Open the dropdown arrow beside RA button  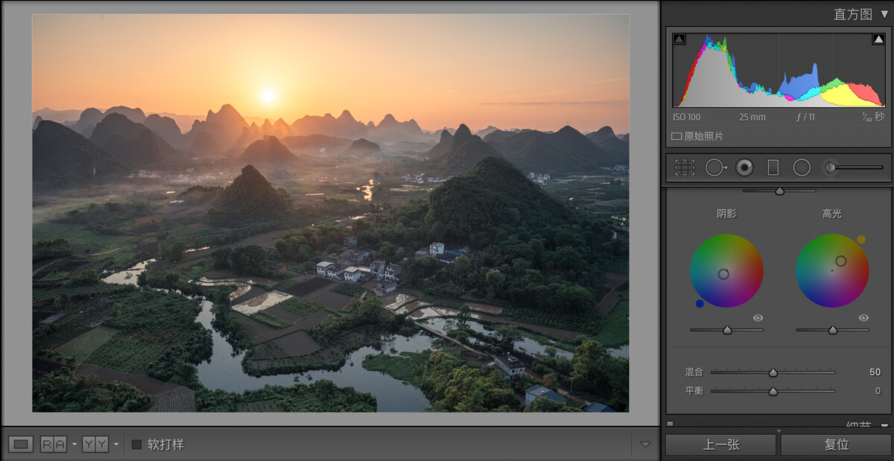click(x=74, y=445)
